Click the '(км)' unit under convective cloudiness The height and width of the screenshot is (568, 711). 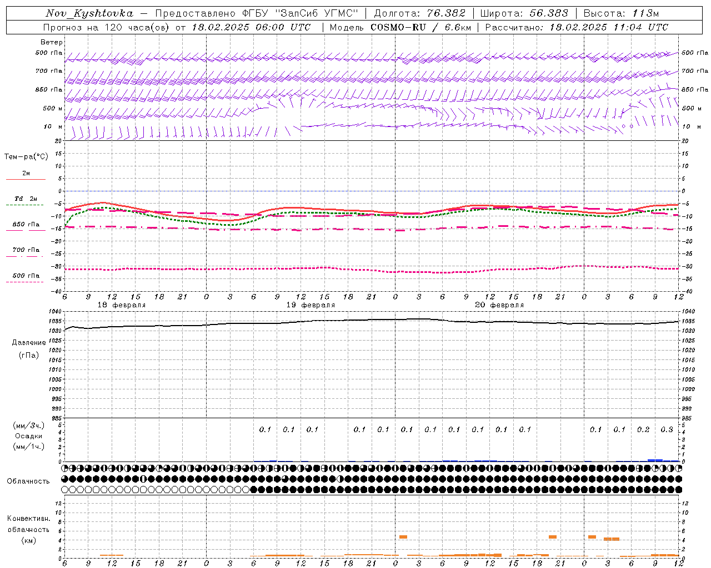point(28,540)
